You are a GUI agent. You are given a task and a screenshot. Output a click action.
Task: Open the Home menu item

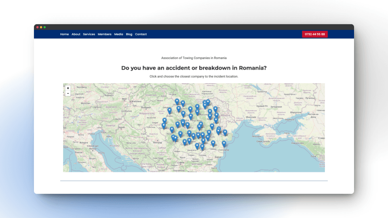[64, 34]
